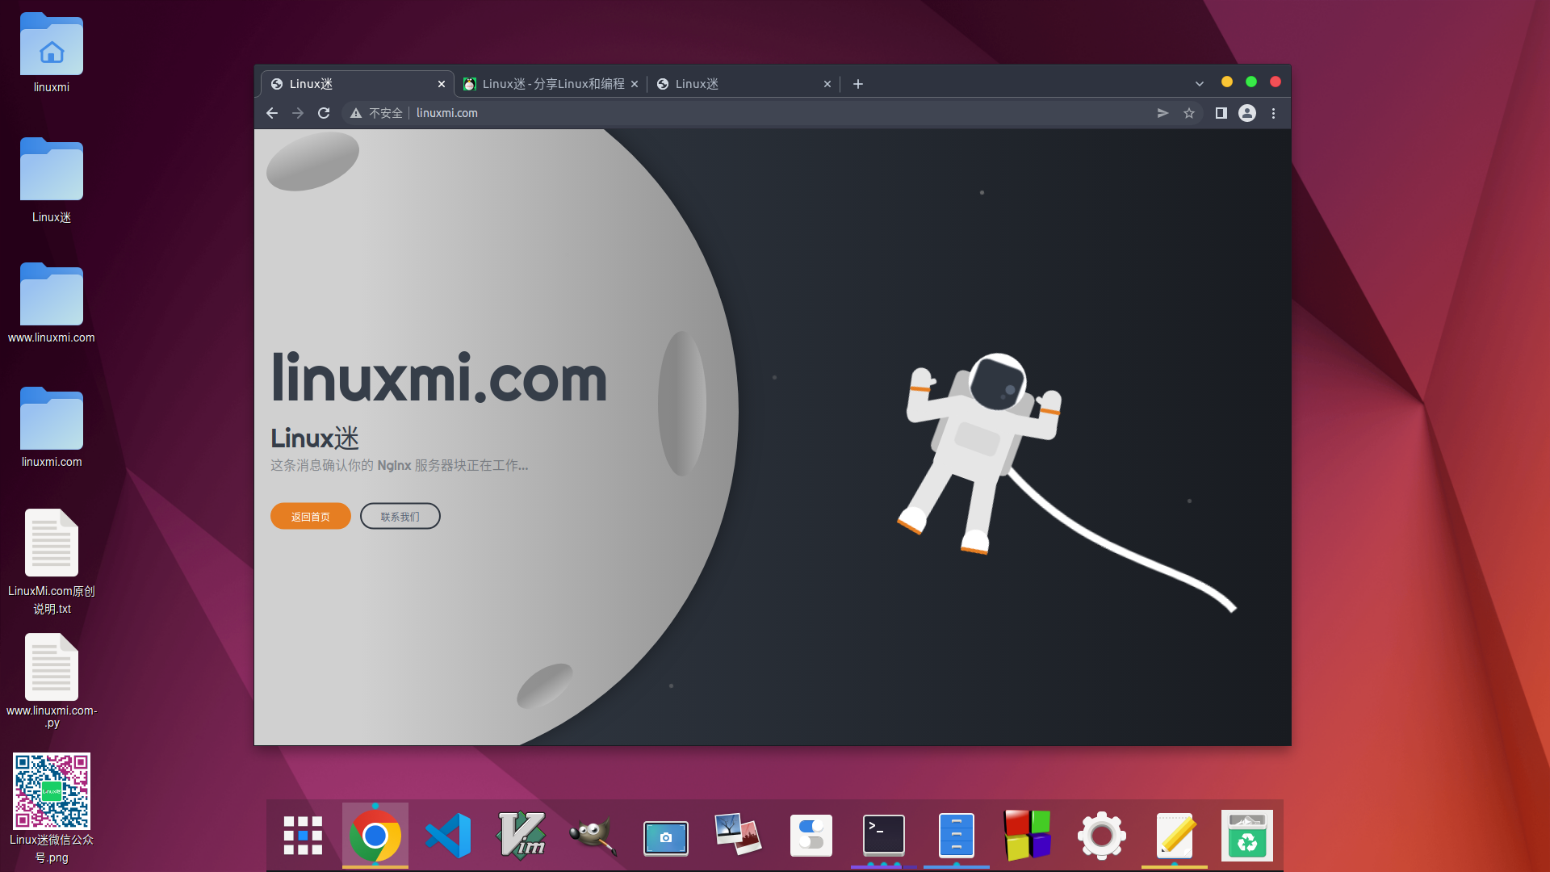Image resolution: width=1550 pixels, height=872 pixels.
Task: Close the Linux迷-分享Linux和编程 tab
Action: (635, 84)
